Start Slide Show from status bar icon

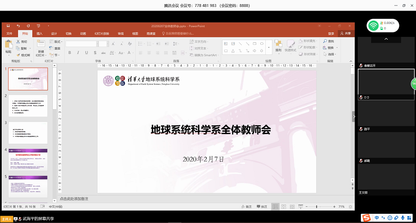pyautogui.click(x=300, y=206)
